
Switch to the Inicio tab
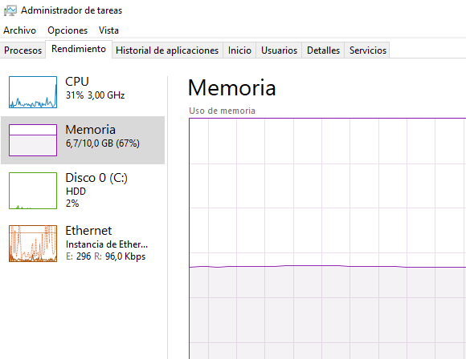pyautogui.click(x=239, y=50)
